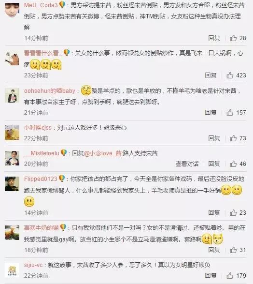Click 回复 on the 看看看什么看_ comment
This screenshot has width=253, height=284.
pyautogui.click(x=211, y=75)
